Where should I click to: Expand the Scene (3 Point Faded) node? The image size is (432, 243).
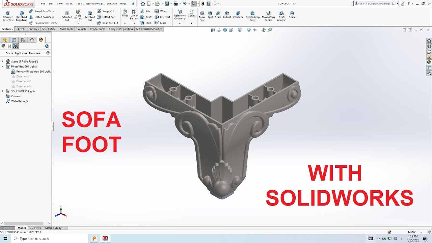pyautogui.click(x=3, y=61)
